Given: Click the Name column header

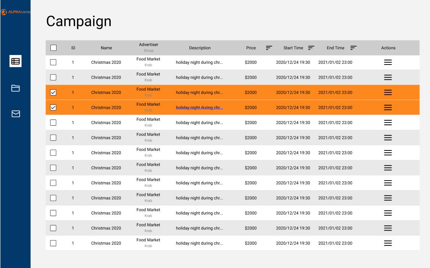Looking at the screenshot, I should 107,48.
